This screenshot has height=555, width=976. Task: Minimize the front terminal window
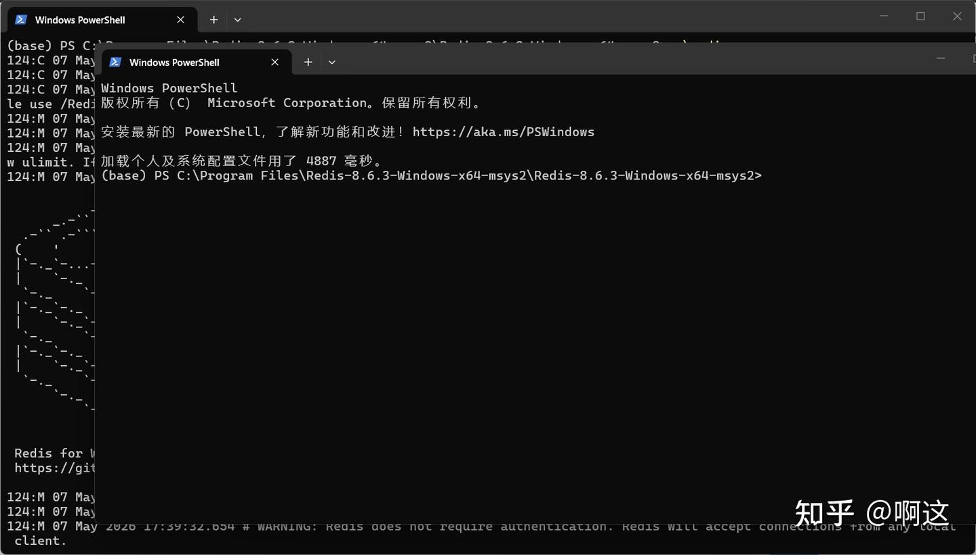pyautogui.click(x=941, y=58)
